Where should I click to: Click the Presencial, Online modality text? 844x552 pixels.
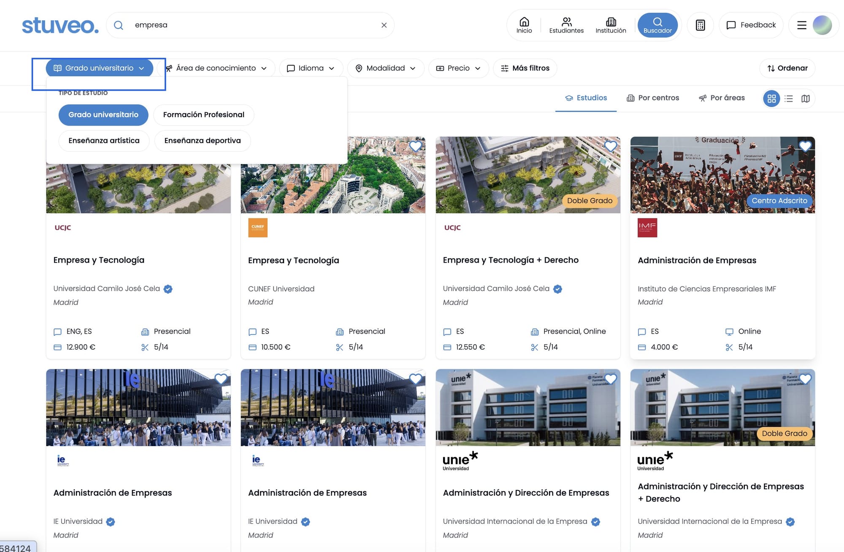pos(574,331)
